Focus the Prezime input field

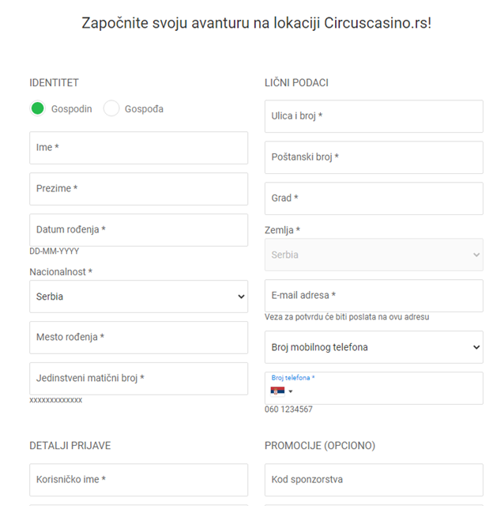pyautogui.click(x=138, y=189)
